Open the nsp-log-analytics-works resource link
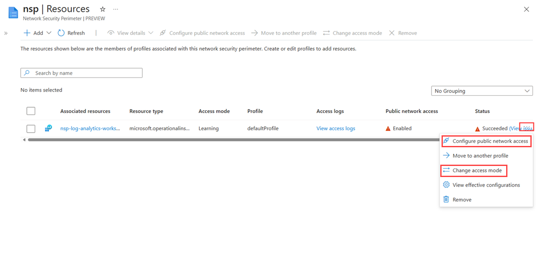 [90, 129]
